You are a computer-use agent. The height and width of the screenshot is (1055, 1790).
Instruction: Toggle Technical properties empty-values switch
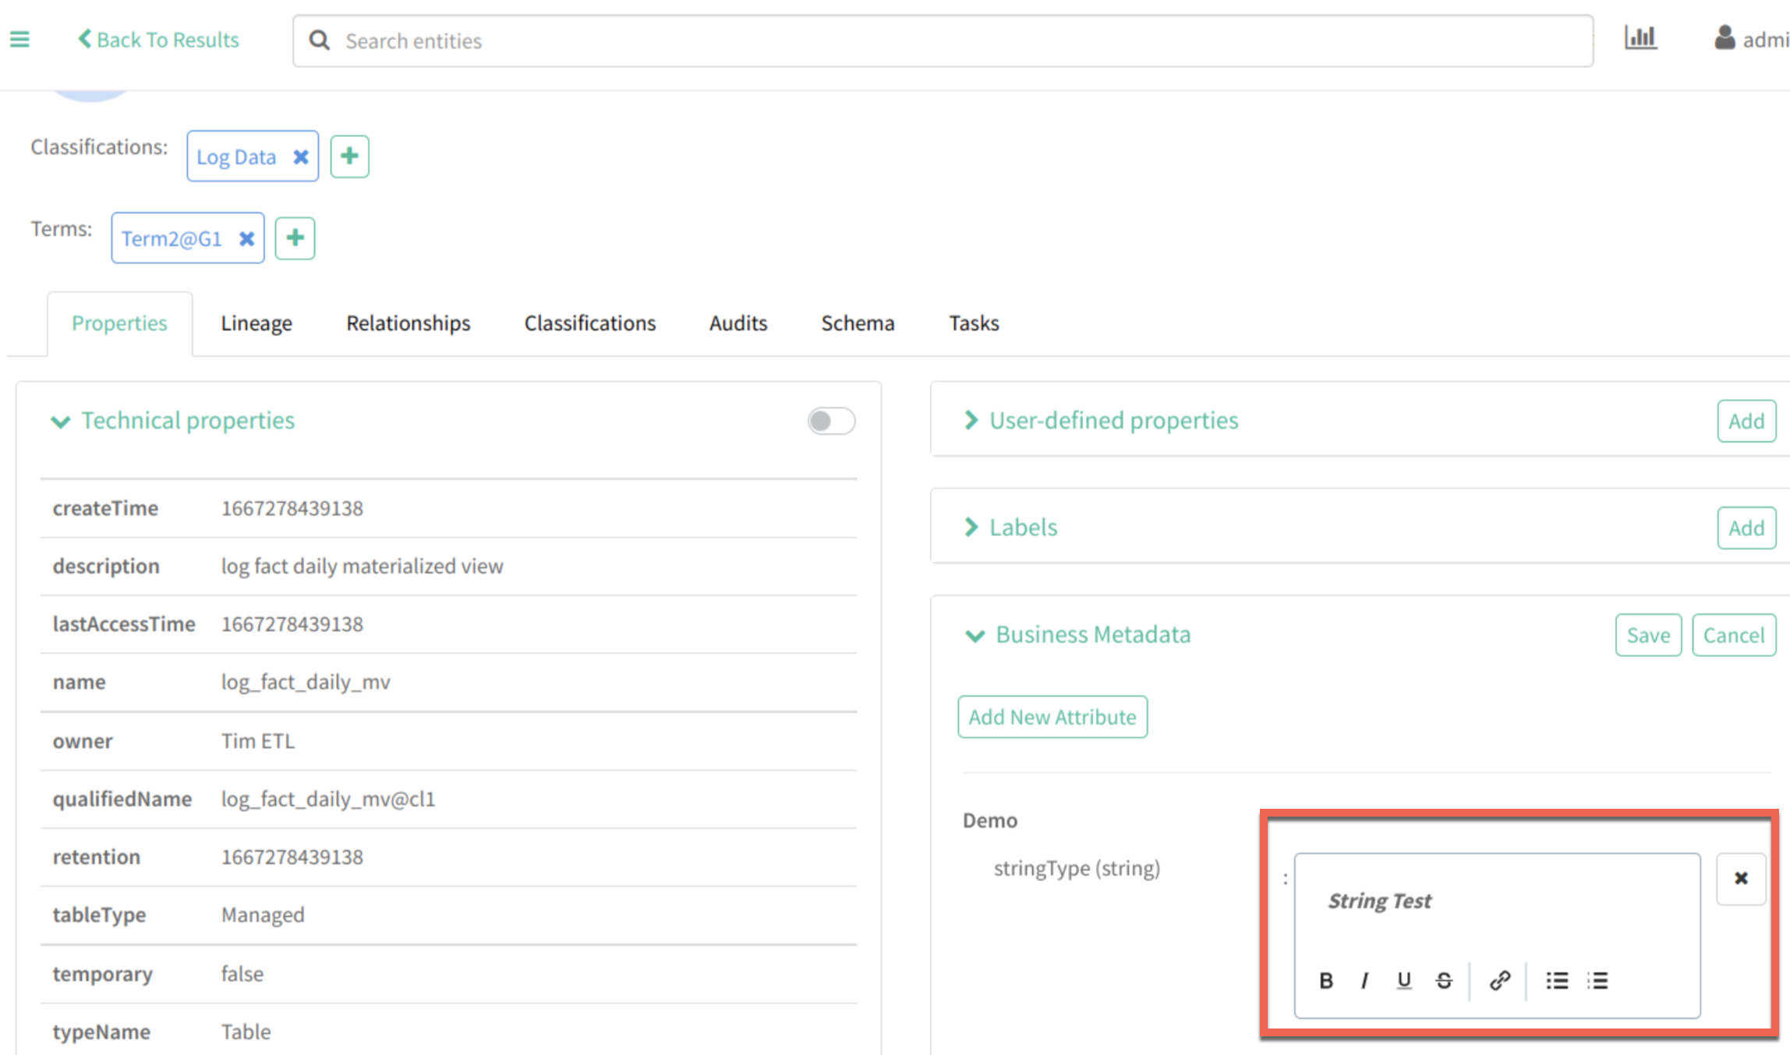pyautogui.click(x=831, y=421)
